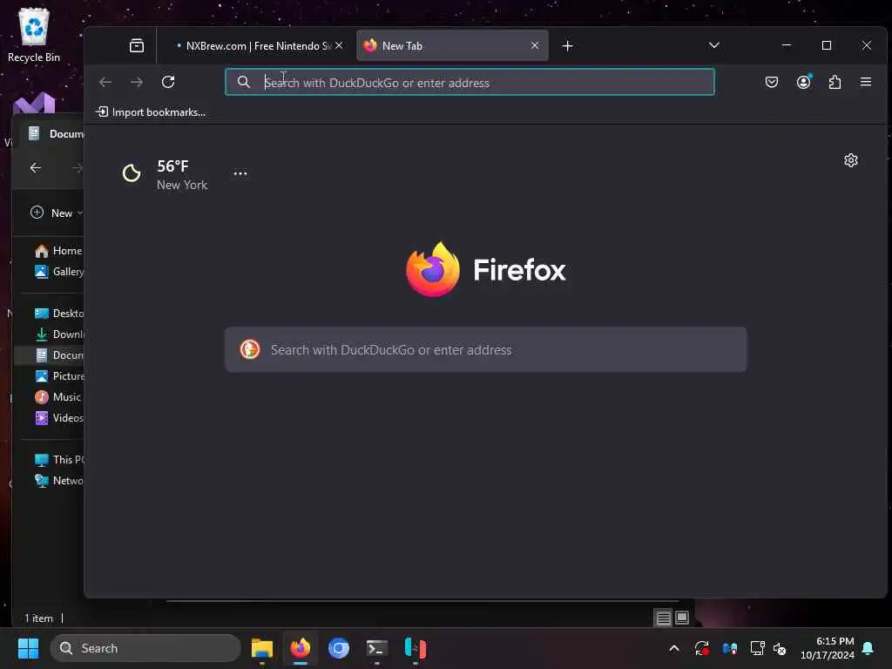Expand the List all tabs chevron
The height and width of the screenshot is (669, 892).
point(714,45)
